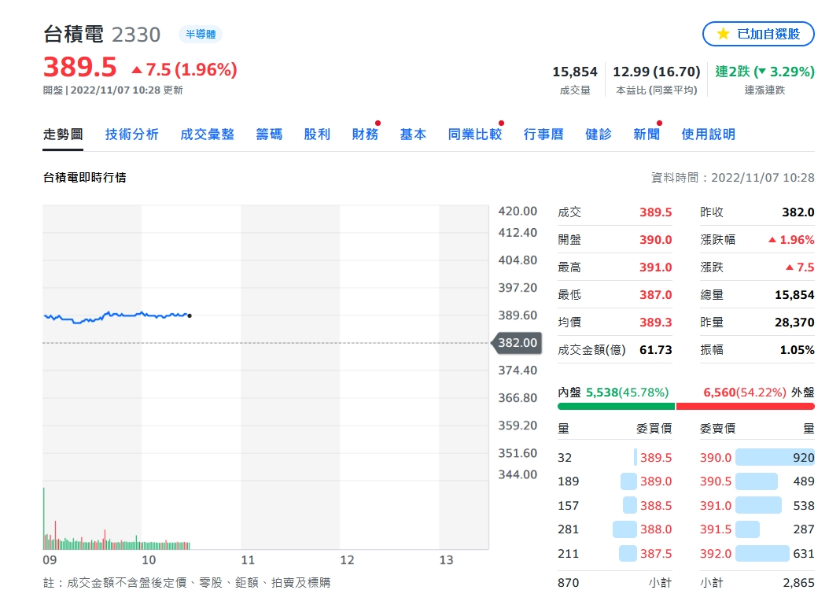840x601 pixels.
Task: Click the 台積電 2330 stock title
Action: [101, 35]
